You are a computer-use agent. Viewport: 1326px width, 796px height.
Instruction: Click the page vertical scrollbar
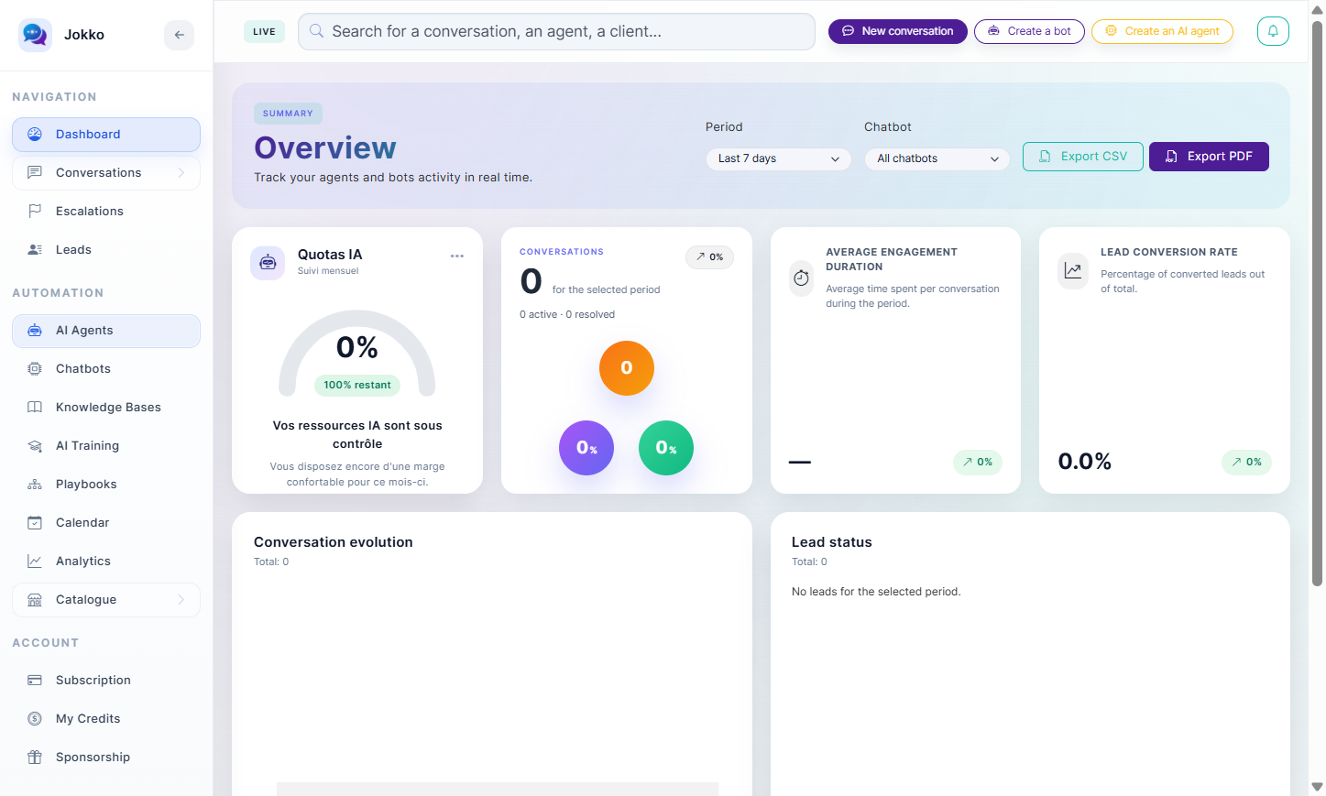(x=1317, y=302)
